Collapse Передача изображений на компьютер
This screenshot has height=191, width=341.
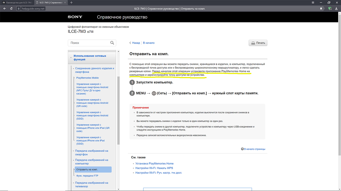pos(92,162)
